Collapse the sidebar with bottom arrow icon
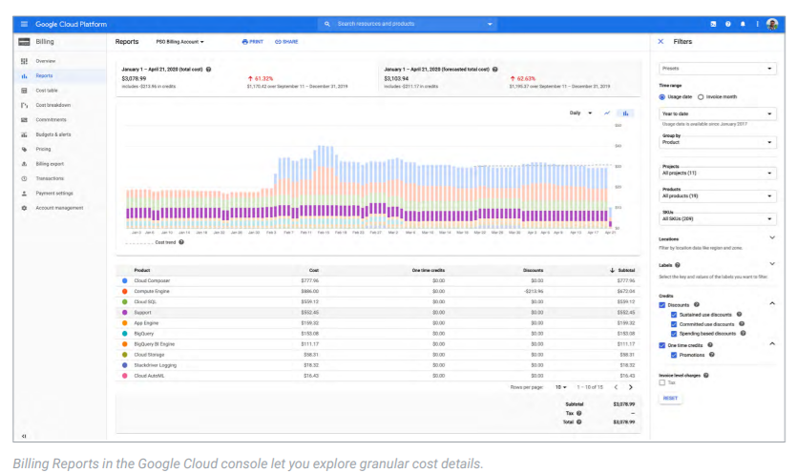 click(x=24, y=436)
